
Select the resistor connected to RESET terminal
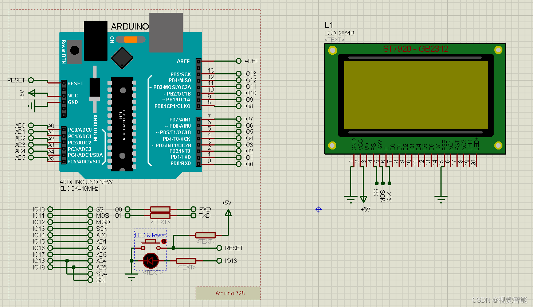click(x=206, y=235)
